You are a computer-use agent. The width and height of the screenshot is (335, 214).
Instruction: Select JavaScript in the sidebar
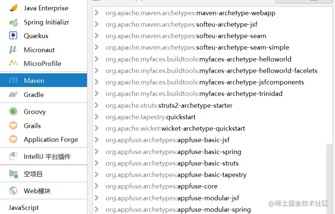(x=44, y=207)
